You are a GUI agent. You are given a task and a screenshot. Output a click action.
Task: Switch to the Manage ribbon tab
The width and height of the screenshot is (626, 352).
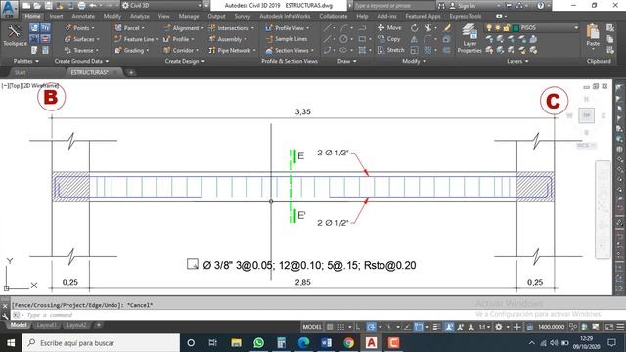(189, 17)
